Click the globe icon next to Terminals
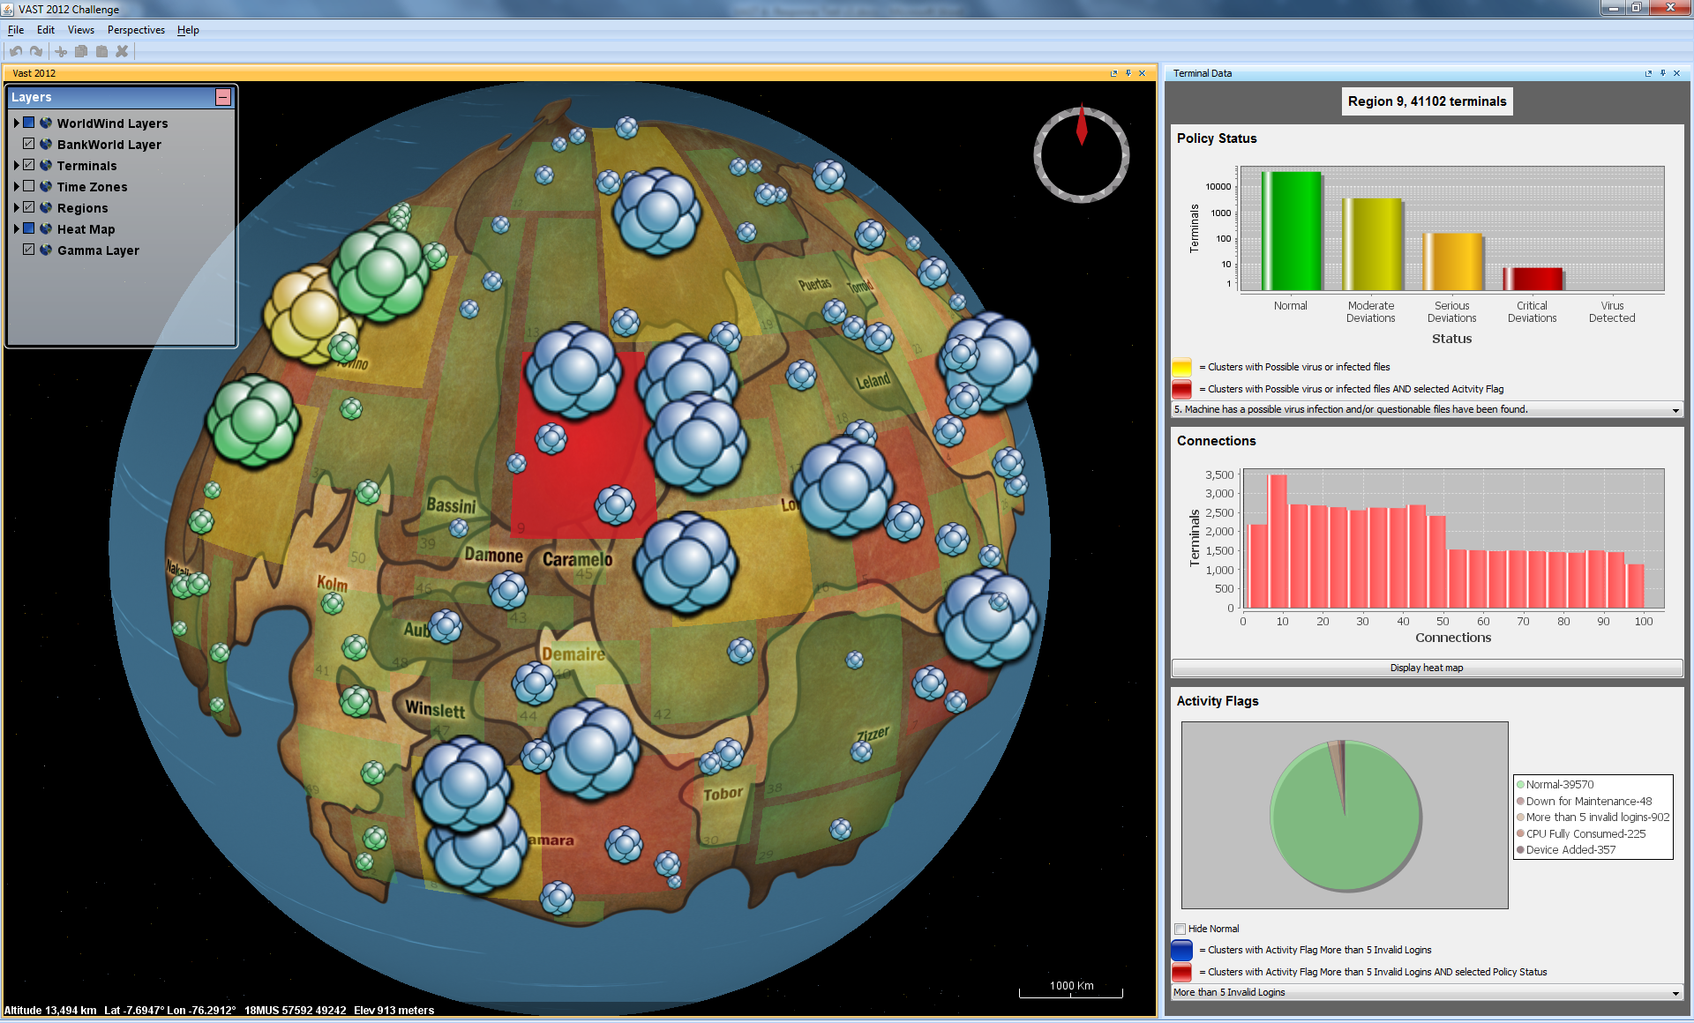1694x1023 pixels. coord(46,165)
